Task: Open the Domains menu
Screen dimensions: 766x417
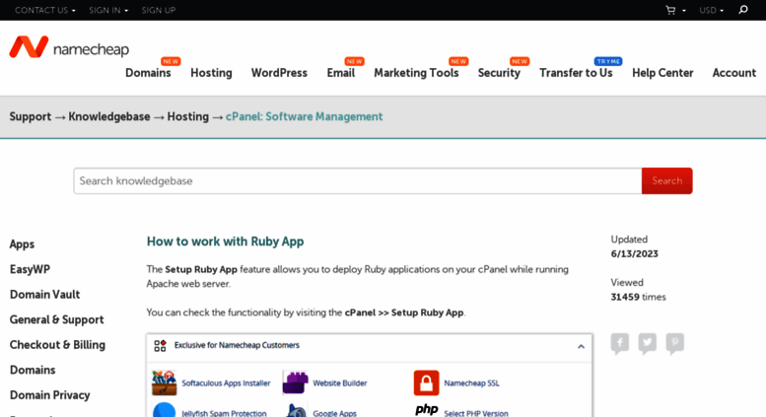Action: [148, 73]
